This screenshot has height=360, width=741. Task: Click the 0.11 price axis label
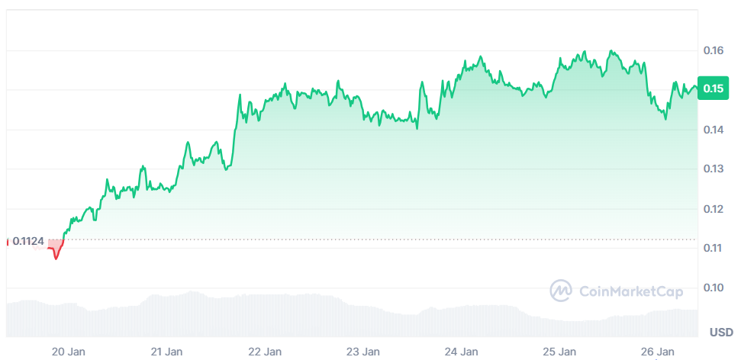click(714, 248)
